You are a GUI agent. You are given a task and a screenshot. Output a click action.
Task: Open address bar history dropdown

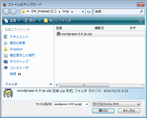coord(83,12)
